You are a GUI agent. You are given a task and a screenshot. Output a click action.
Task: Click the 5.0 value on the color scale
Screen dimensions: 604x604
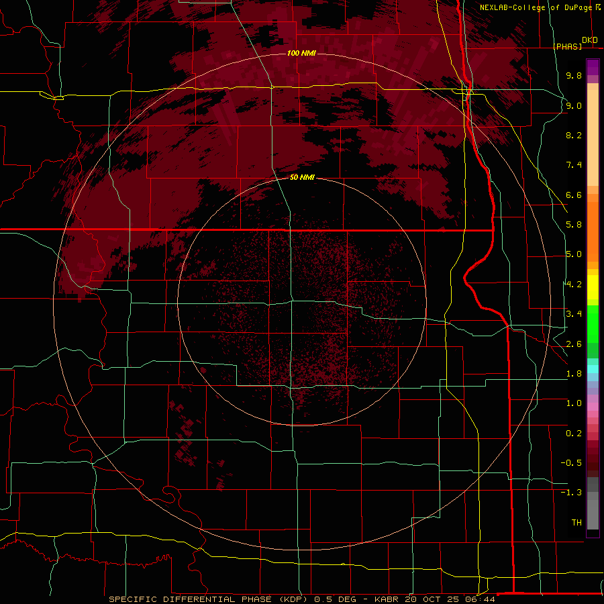pyautogui.click(x=574, y=254)
